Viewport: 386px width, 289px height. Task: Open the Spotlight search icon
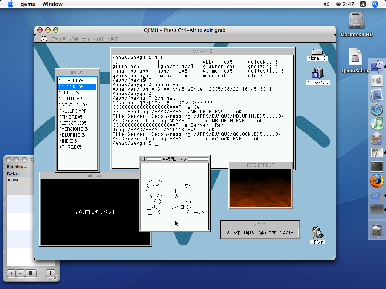[x=375, y=4]
